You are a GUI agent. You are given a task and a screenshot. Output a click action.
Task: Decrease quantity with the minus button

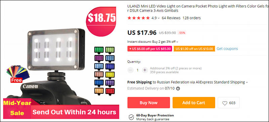pyautogui.click(x=130, y=70)
